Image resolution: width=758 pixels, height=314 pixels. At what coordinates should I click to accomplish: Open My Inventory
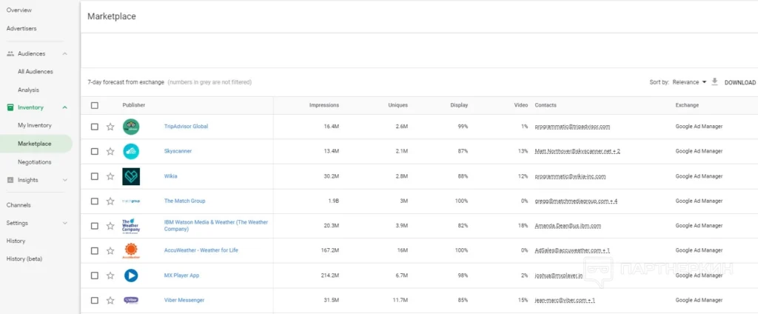[x=34, y=125]
